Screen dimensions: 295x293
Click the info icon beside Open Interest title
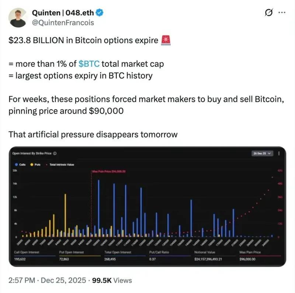[x=55, y=153]
